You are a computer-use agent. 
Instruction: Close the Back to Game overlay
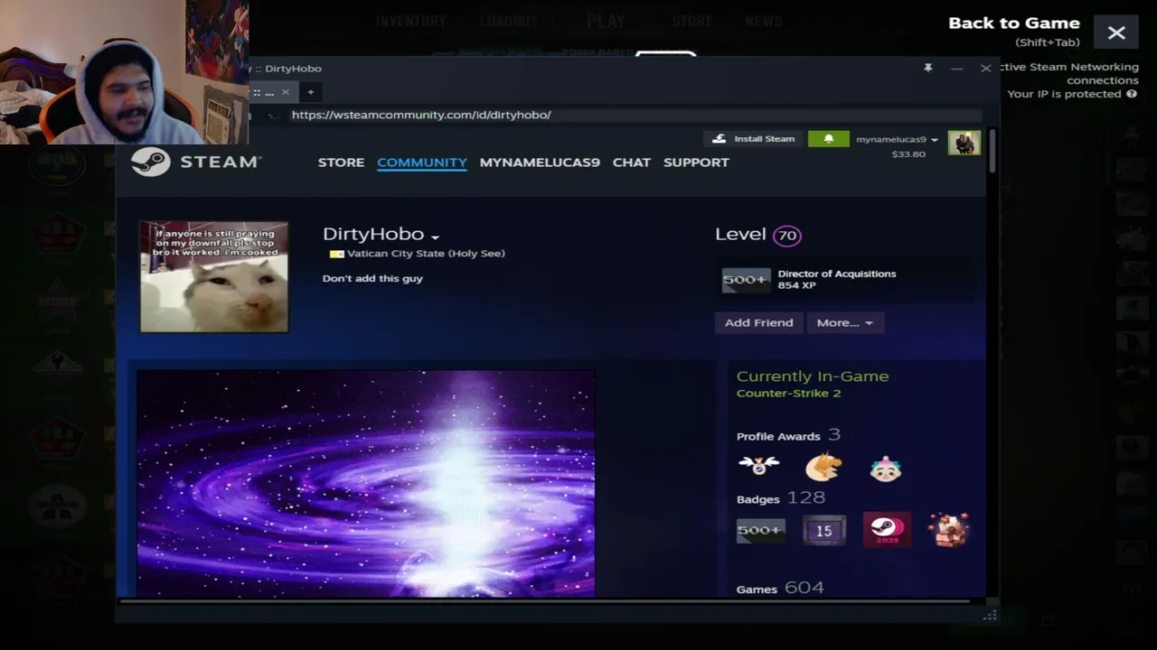point(1116,33)
